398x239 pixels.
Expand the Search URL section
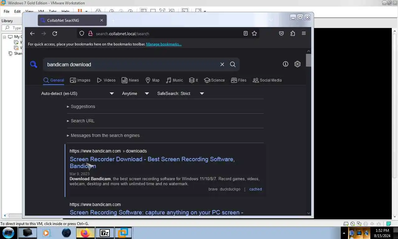click(x=81, y=121)
